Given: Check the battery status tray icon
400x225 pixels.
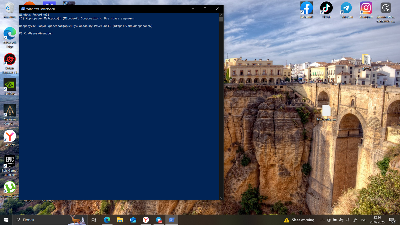Looking at the screenshot, I should point(335,220).
